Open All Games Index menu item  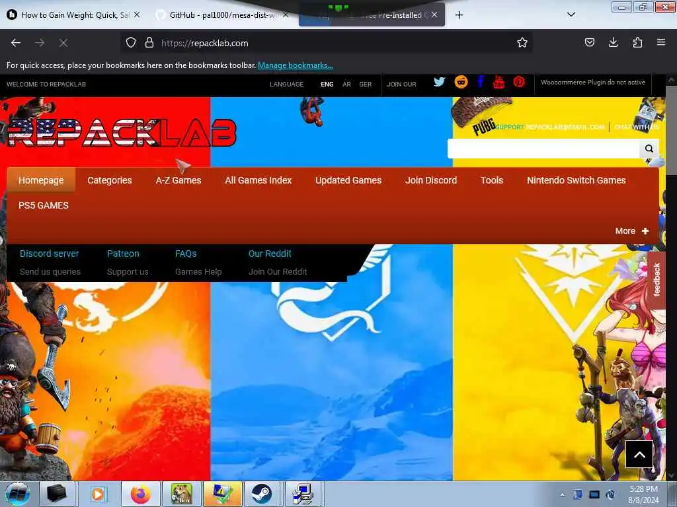(x=259, y=180)
